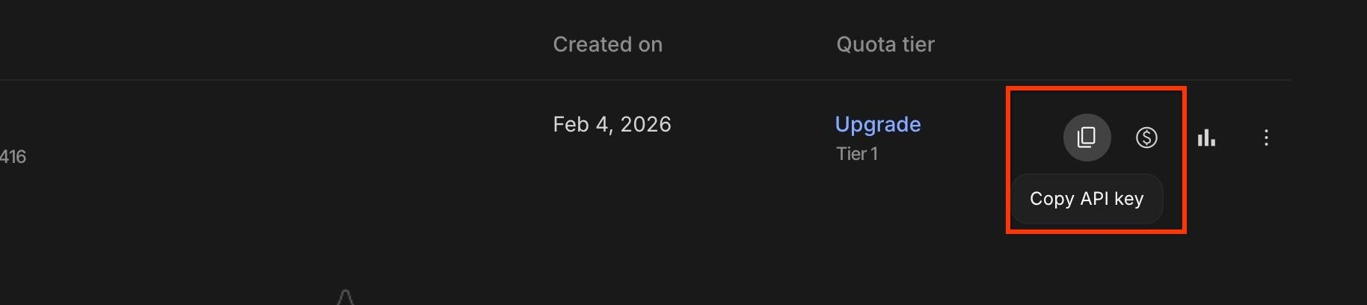Open billing via the dollar sign icon
Image resolution: width=1367 pixels, height=305 pixels.
[x=1146, y=138]
